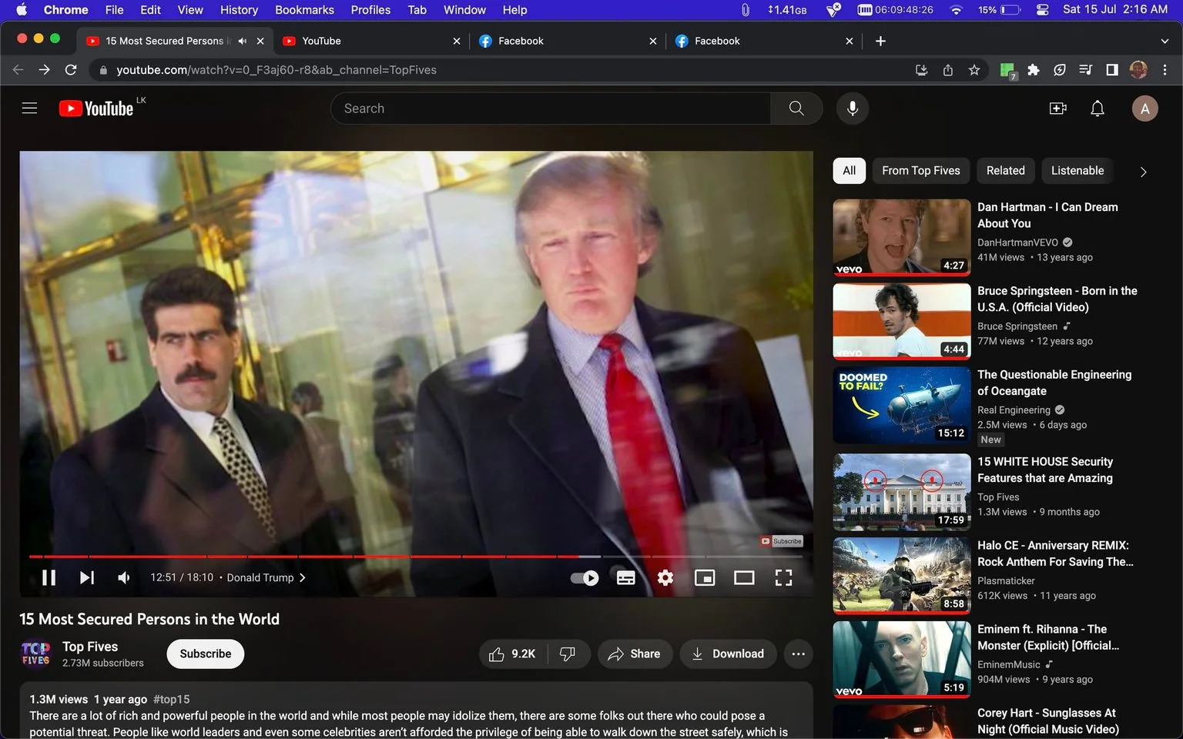Mute the video player volume
This screenshot has height=739, width=1183.
pos(123,577)
